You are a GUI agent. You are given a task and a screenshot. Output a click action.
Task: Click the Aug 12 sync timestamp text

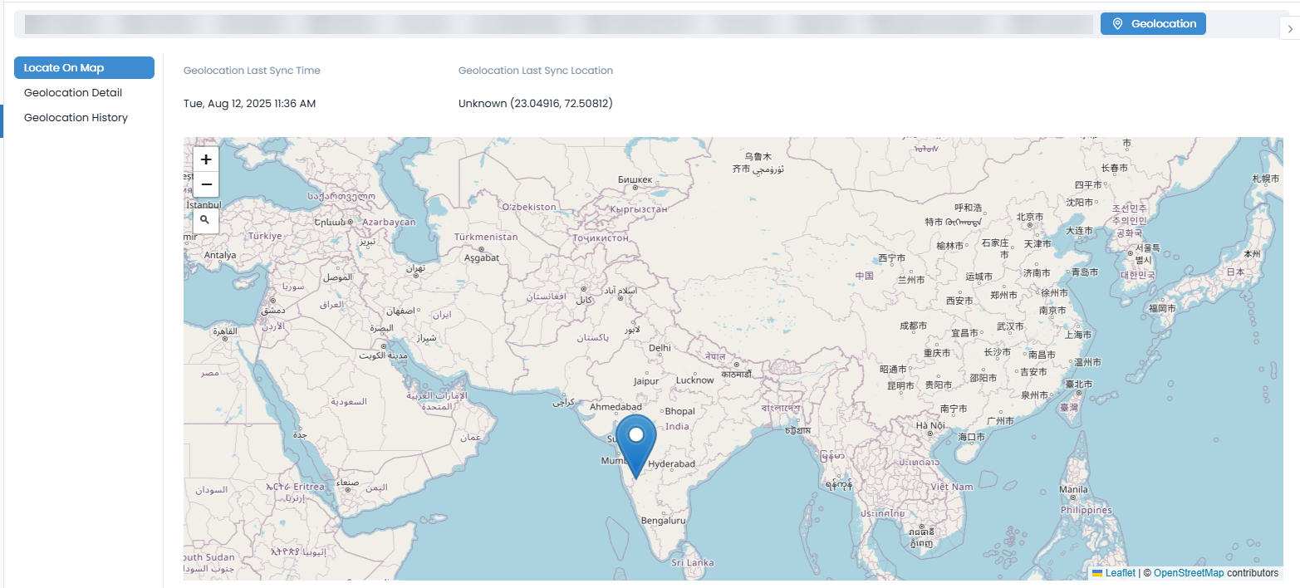[x=249, y=103]
